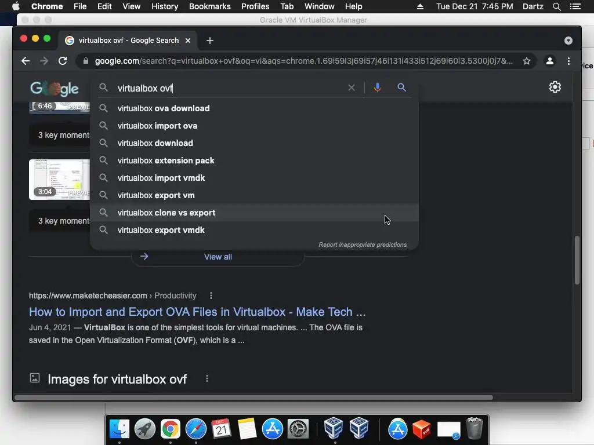Open Safari from the Dock
The height and width of the screenshot is (445, 594).
196,429
